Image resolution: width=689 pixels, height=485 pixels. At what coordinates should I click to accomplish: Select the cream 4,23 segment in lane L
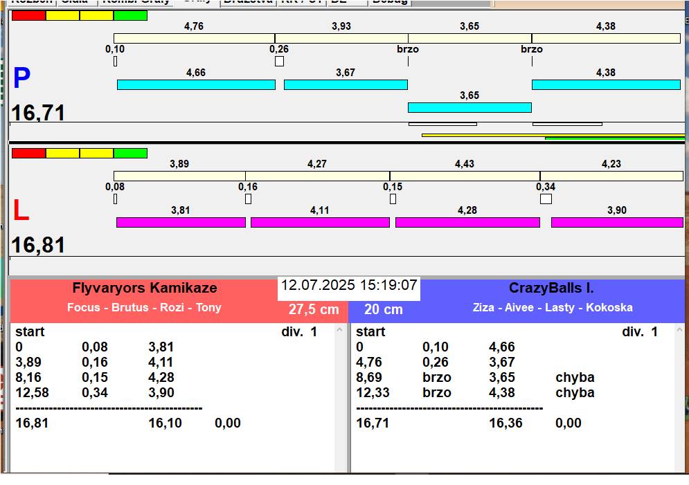[611, 176]
